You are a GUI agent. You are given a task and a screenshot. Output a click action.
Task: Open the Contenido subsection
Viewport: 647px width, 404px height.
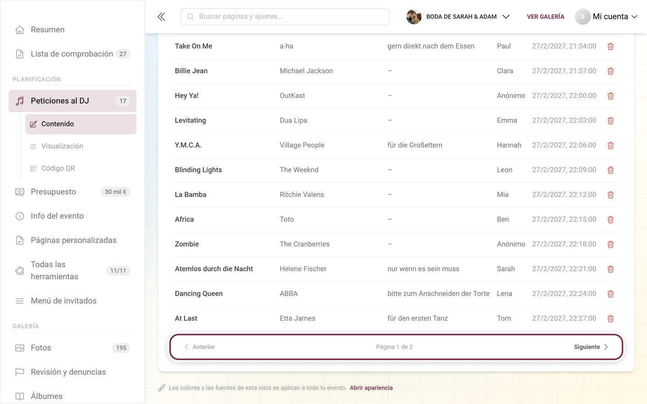[81, 124]
